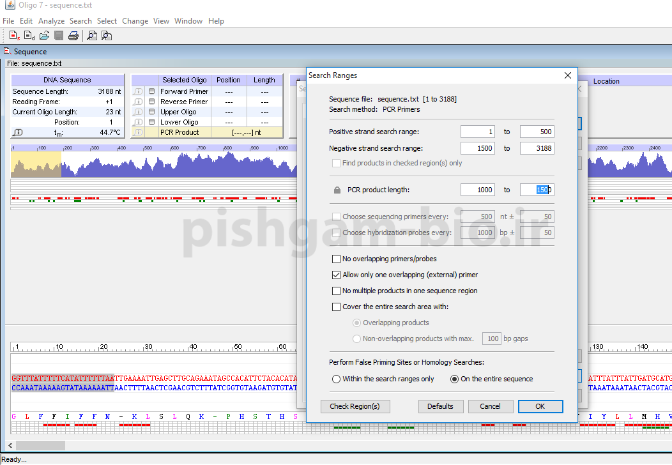Toggle the lock icon beside PCR product length
672x465 pixels.
click(337, 190)
